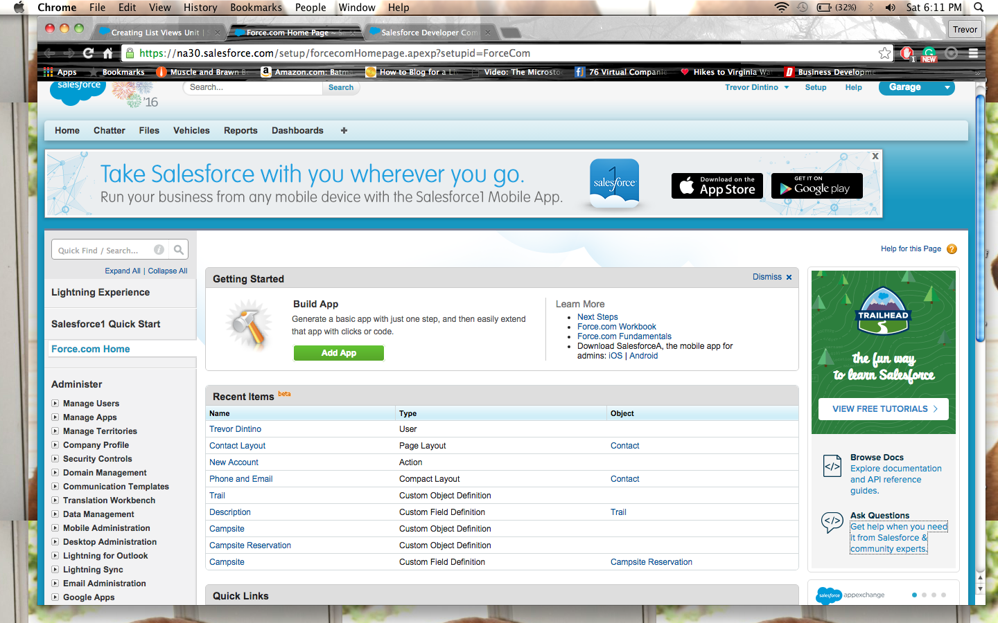Open the Contact Layout recent item

(238, 446)
